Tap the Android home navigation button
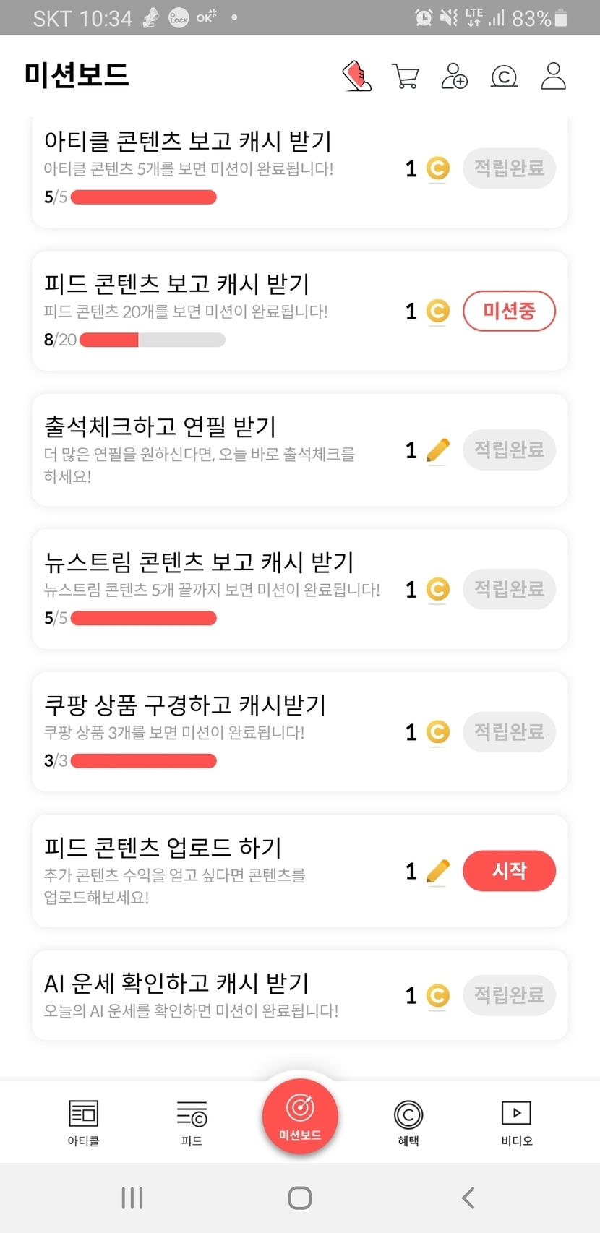This screenshot has height=1233, width=600. tap(300, 1198)
